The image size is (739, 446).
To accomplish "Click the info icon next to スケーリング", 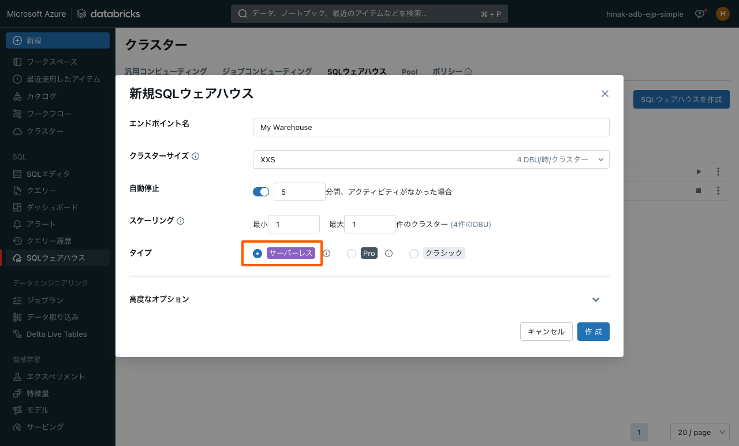I will pos(181,221).
